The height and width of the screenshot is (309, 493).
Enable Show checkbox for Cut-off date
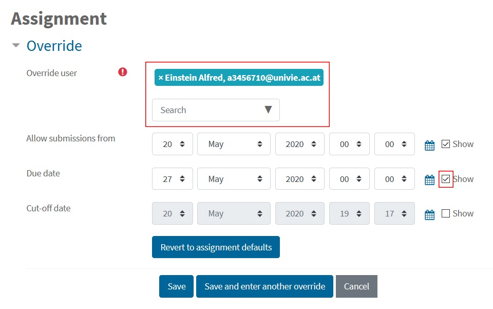pyautogui.click(x=446, y=213)
